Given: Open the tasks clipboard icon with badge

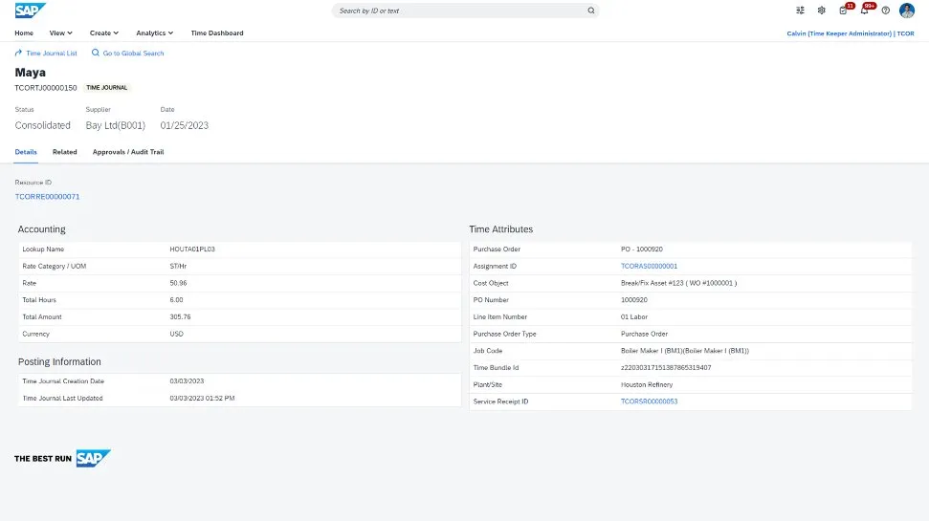Looking at the screenshot, I should point(843,11).
